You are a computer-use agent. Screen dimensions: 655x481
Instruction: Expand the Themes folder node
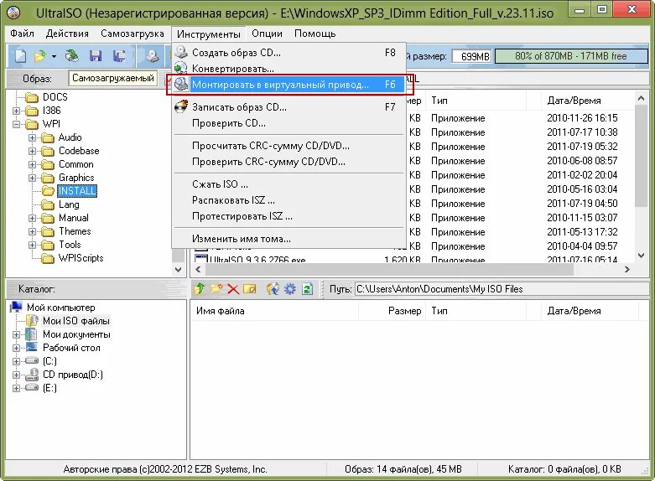pos(32,231)
